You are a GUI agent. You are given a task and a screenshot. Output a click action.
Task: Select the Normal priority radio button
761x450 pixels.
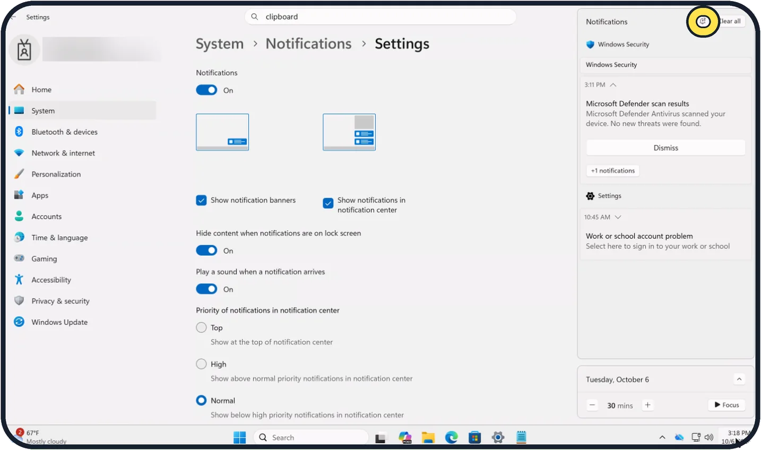click(201, 401)
